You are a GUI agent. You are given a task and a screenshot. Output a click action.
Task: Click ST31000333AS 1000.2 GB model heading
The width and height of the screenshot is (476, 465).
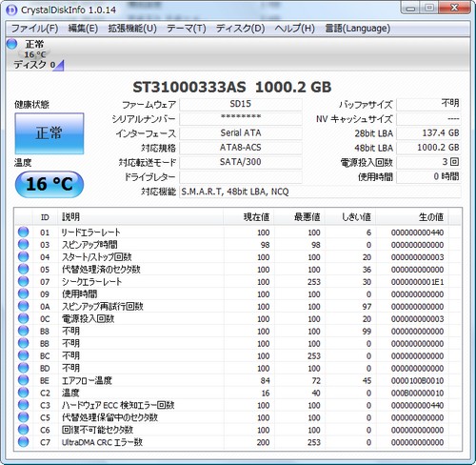click(232, 88)
